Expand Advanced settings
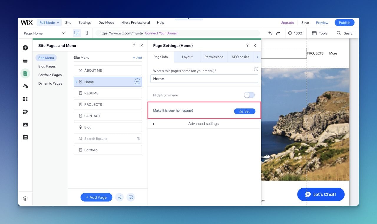Image resolution: width=377 pixels, height=224 pixels. [204, 124]
